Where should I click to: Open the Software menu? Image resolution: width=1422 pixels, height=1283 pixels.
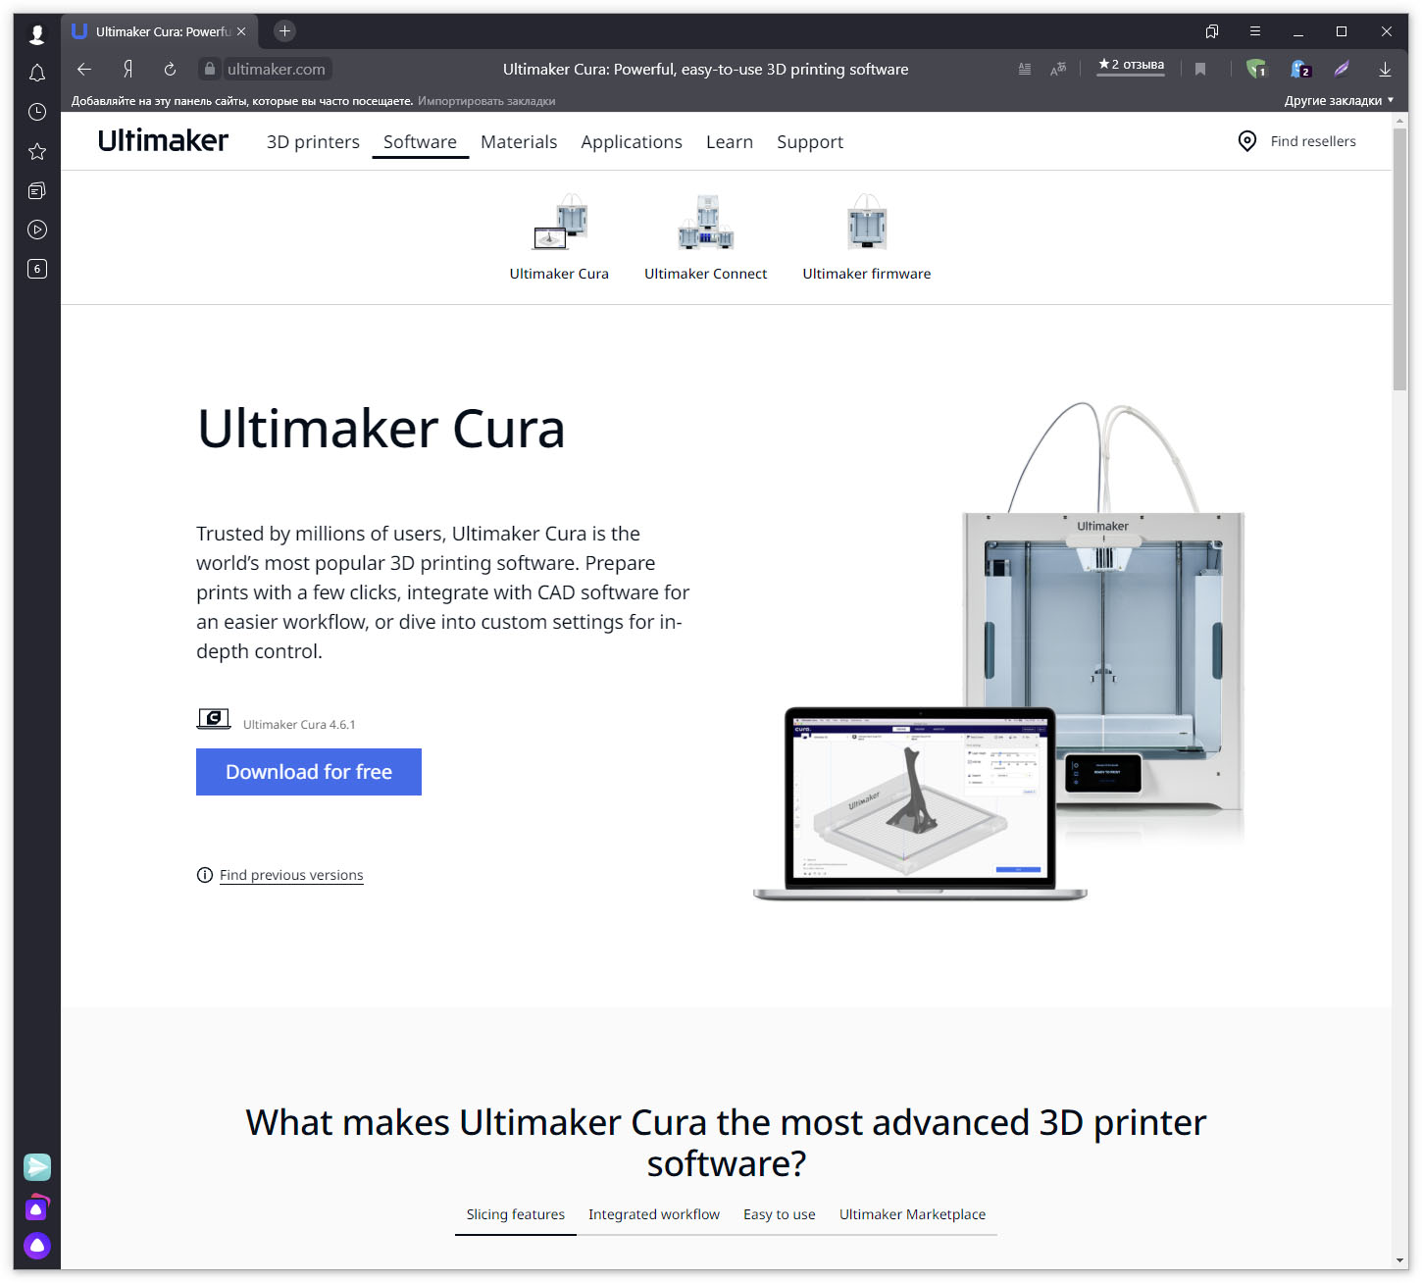click(420, 142)
